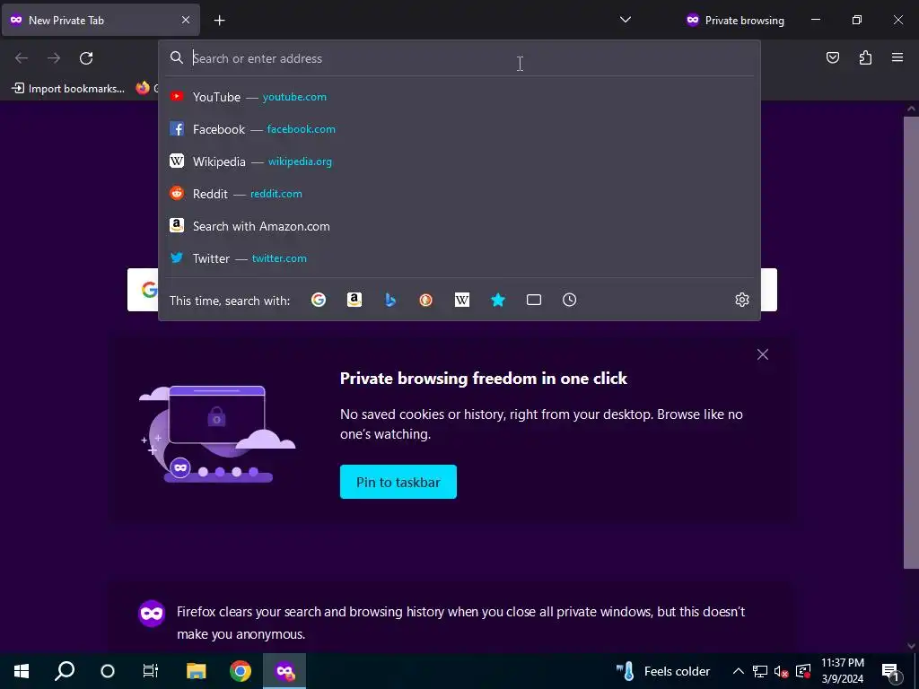Go forward with the forward arrow
The height and width of the screenshot is (689, 919).
tap(54, 58)
